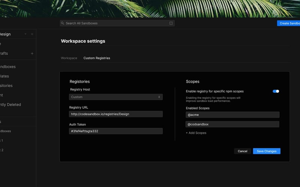This screenshot has height=187, width=300.
Task: Edit the @codsandbox scope field
Action: click(x=232, y=124)
